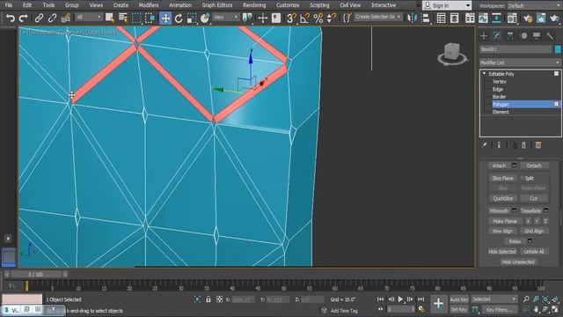Viewport: 563px width, 317px height.
Task: Click the Play Animation button
Action: coord(401,299)
